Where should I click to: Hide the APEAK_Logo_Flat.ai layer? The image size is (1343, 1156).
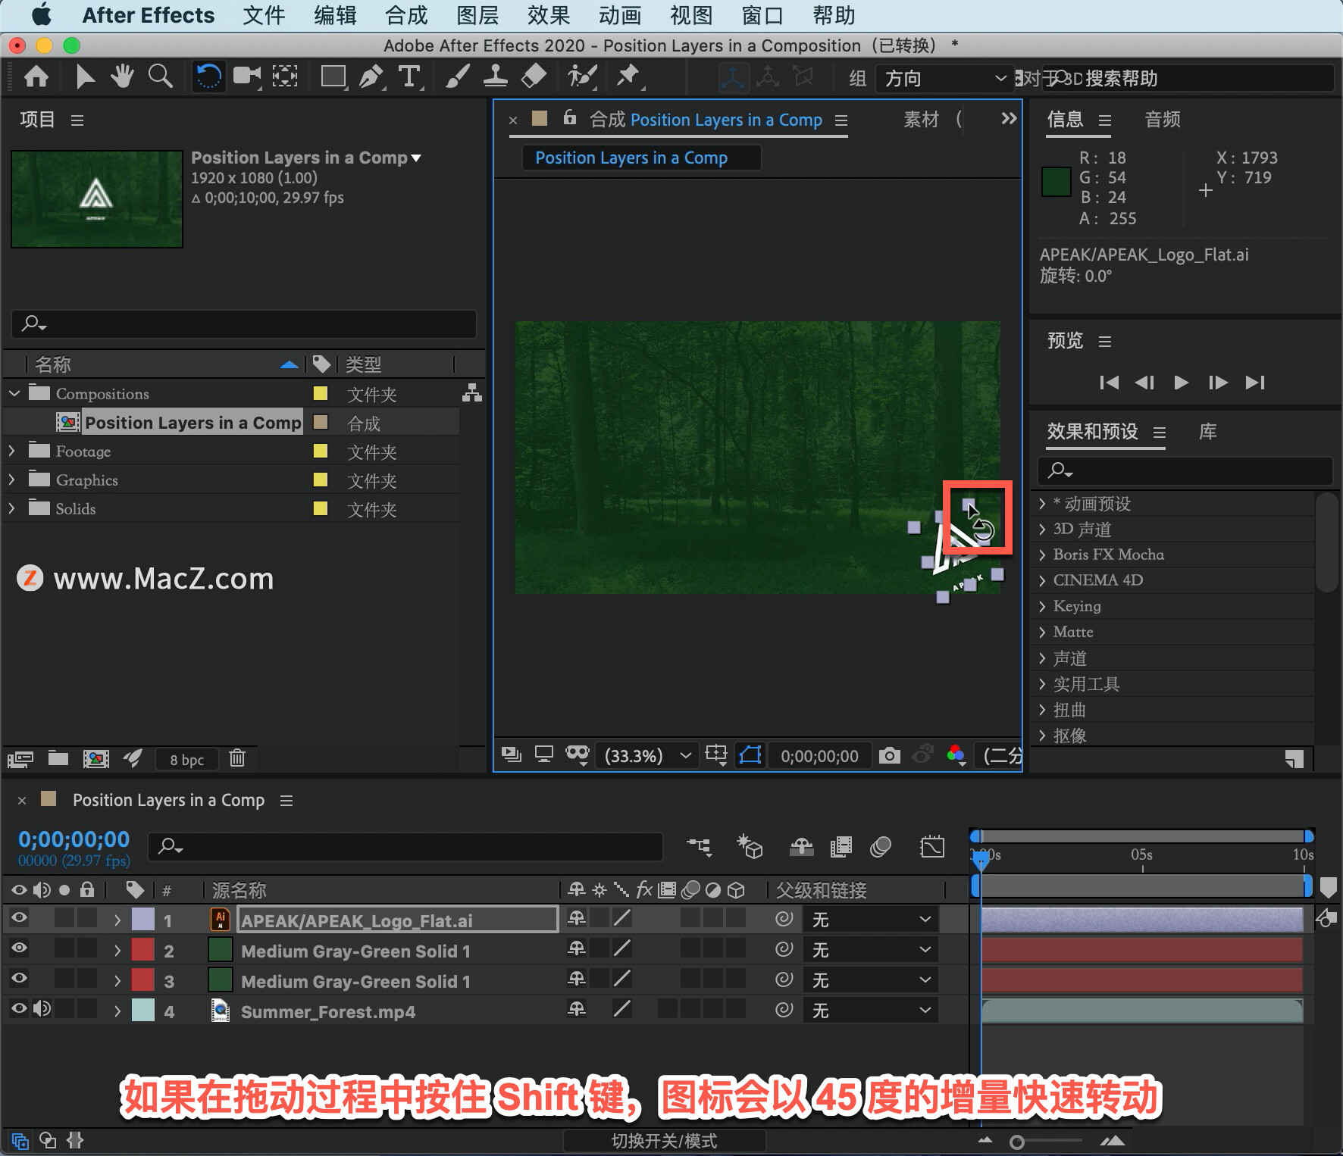click(x=19, y=918)
